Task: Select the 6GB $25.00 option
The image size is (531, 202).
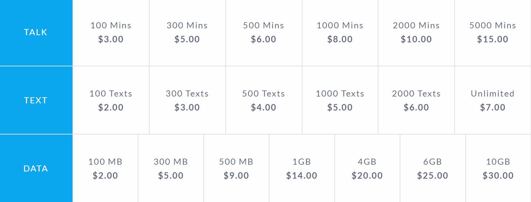Action: click(433, 168)
